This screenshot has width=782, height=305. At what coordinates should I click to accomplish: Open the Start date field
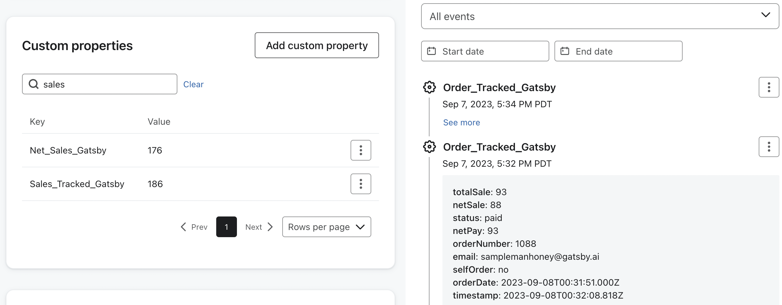pos(485,51)
